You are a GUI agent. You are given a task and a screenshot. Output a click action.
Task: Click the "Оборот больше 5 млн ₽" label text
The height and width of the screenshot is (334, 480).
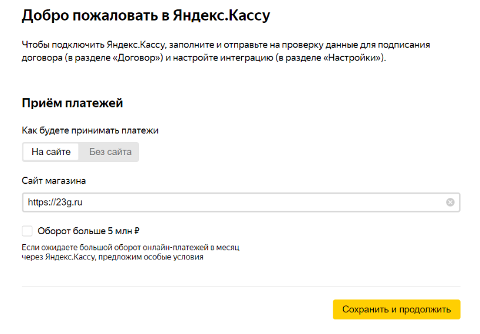point(89,231)
